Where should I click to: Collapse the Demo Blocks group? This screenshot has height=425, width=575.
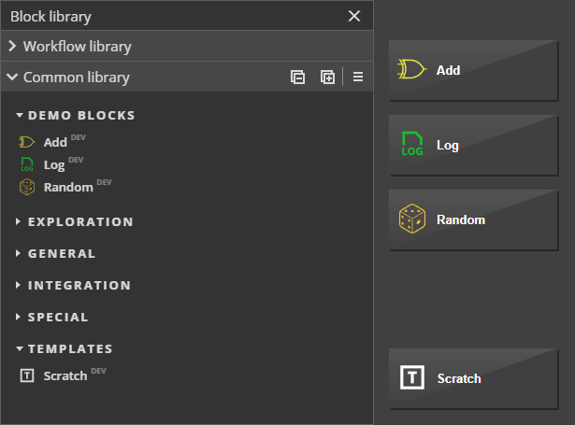pos(20,116)
